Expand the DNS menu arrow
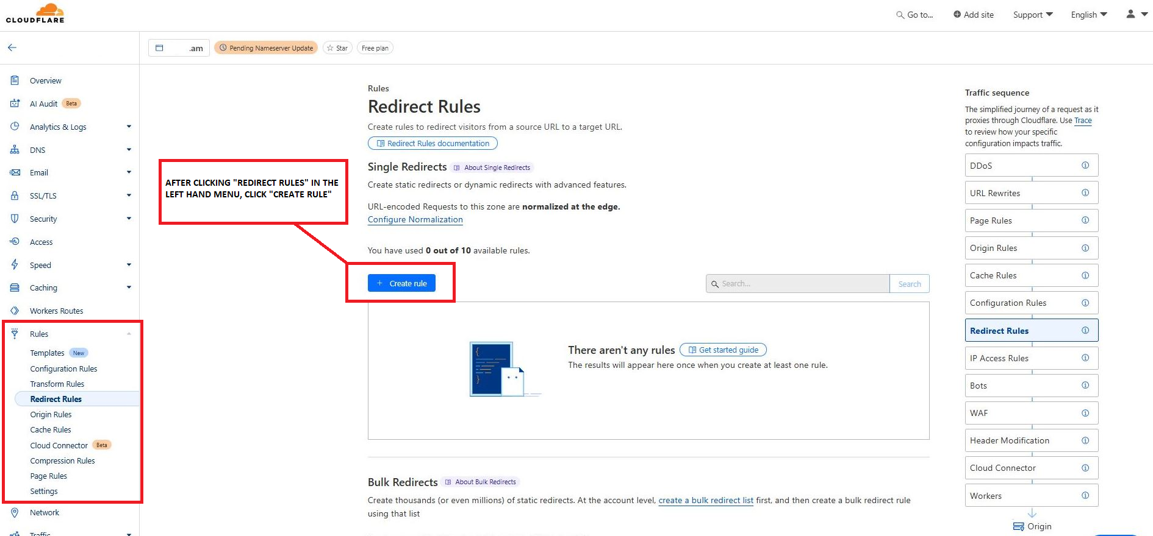The height and width of the screenshot is (536, 1153). (x=129, y=150)
